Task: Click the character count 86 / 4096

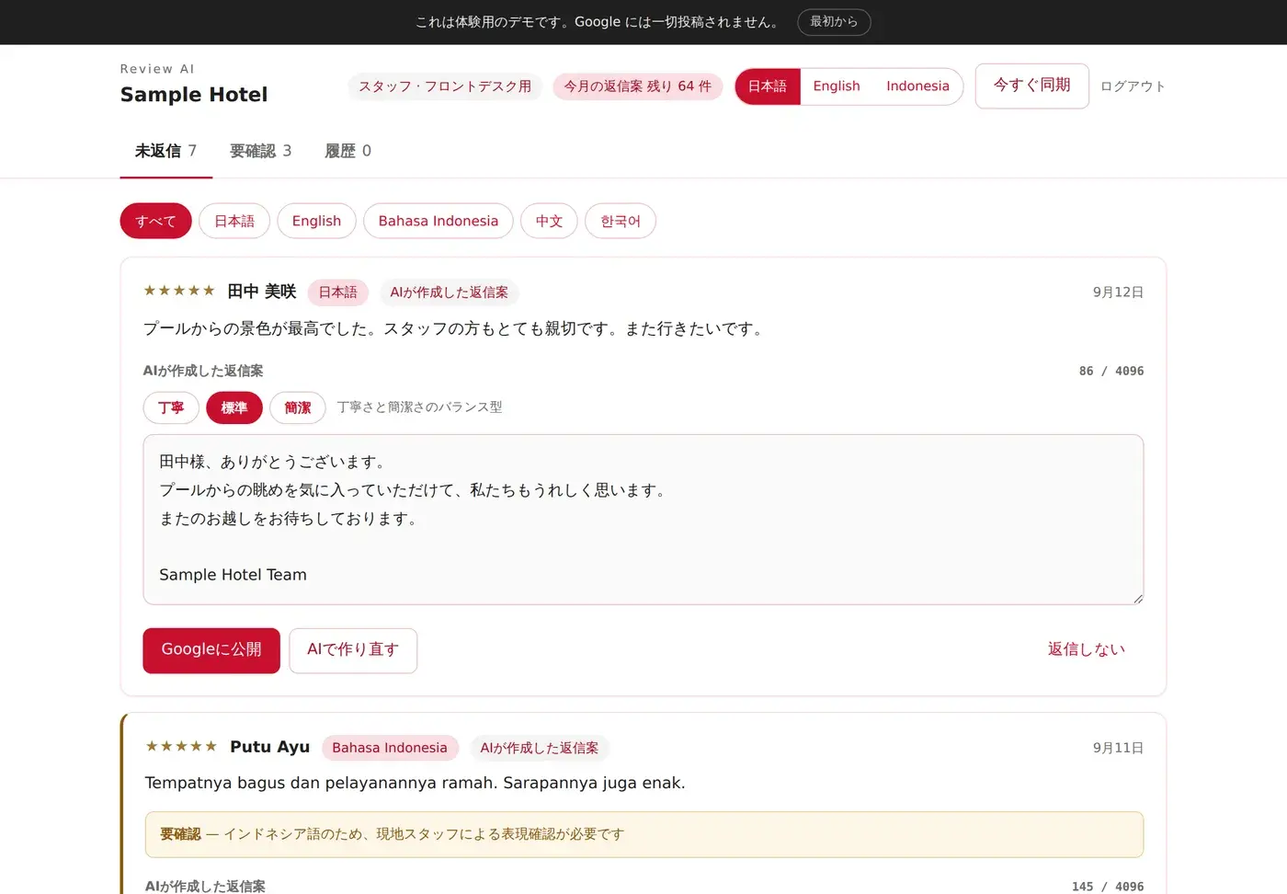Action: (x=1111, y=371)
